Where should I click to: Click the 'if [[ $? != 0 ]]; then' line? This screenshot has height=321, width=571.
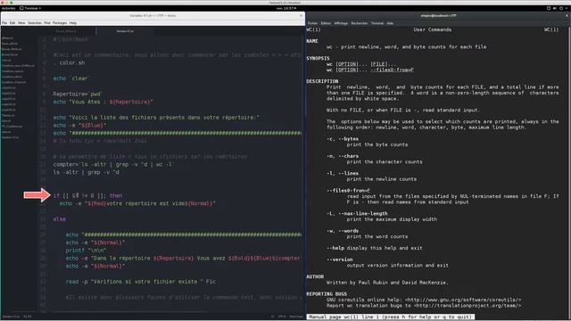pos(87,196)
